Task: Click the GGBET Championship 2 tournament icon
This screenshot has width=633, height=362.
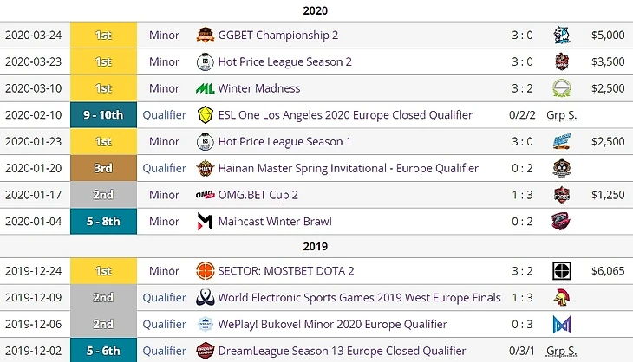Action: [x=206, y=36]
